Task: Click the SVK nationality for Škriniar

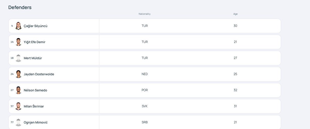Action: [x=145, y=106]
